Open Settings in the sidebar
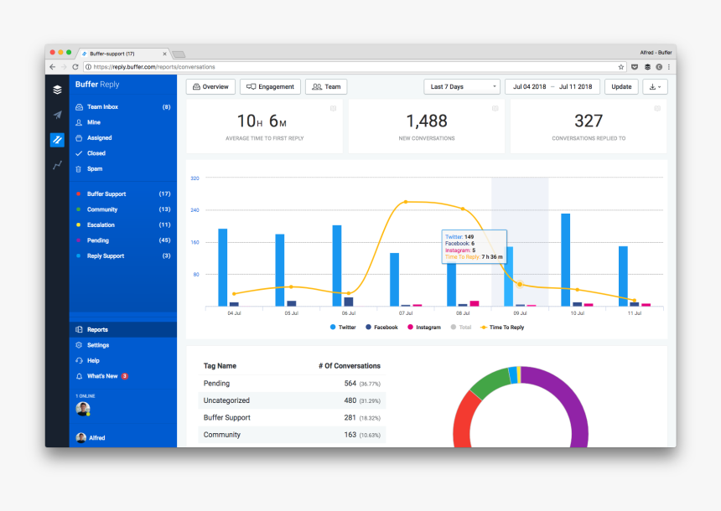 [122, 345]
